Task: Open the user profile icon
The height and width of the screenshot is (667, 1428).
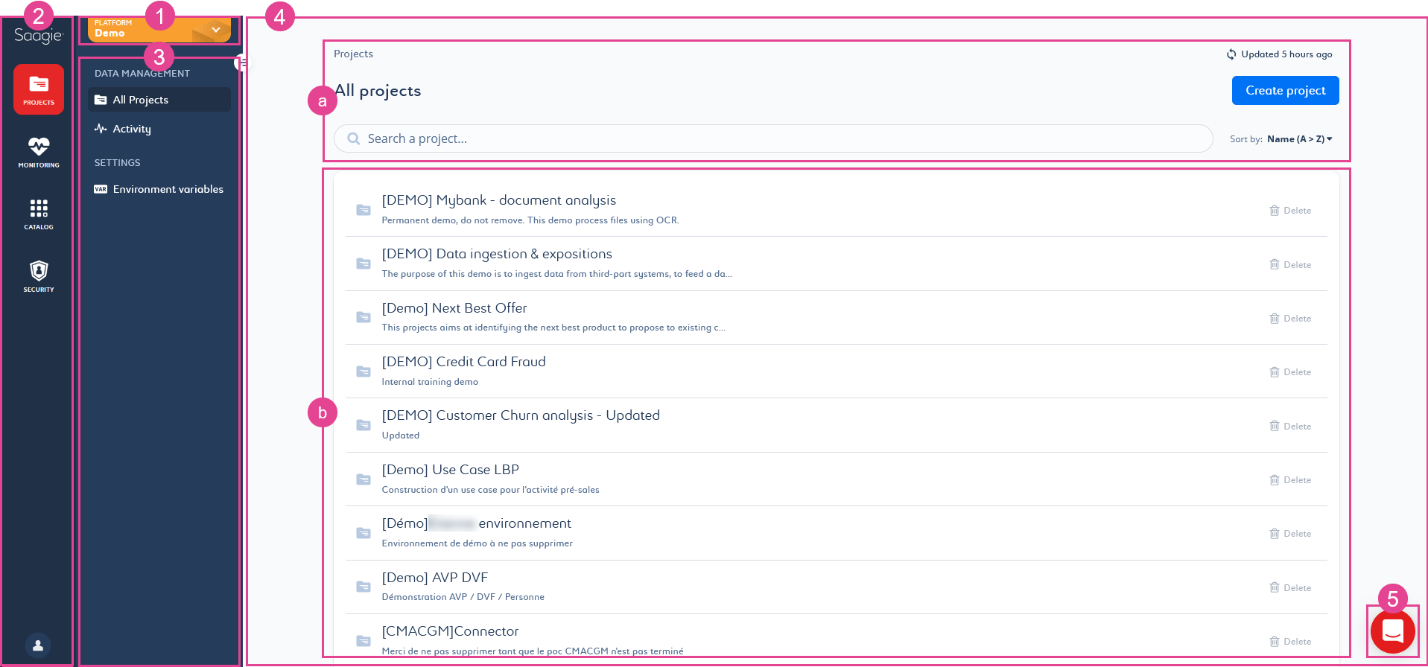Action: tap(38, 645)
